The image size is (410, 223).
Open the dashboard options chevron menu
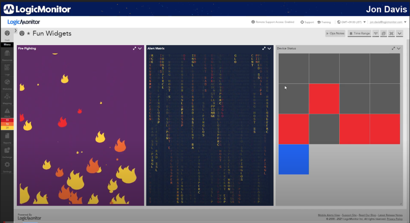pyautogui.click(x=400, y=34)
